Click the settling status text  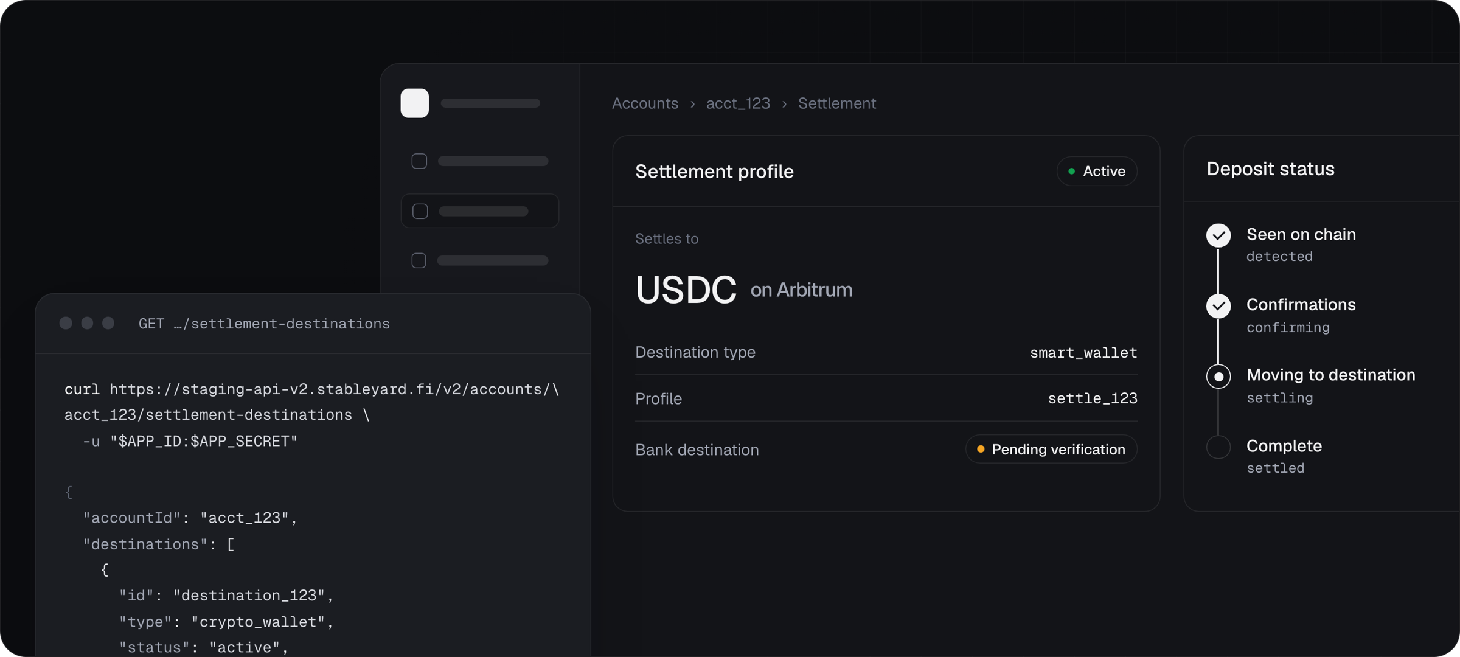1280,398
